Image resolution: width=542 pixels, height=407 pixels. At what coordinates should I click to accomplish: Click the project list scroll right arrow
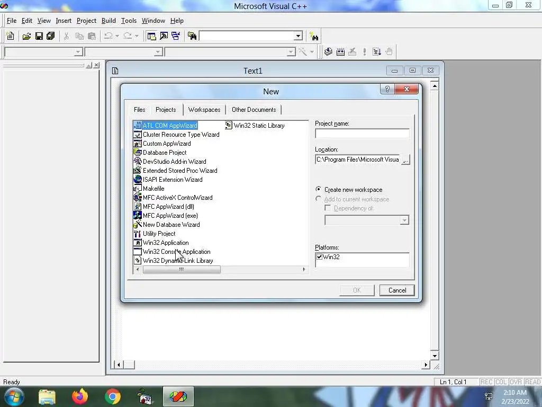pos(304,269)
